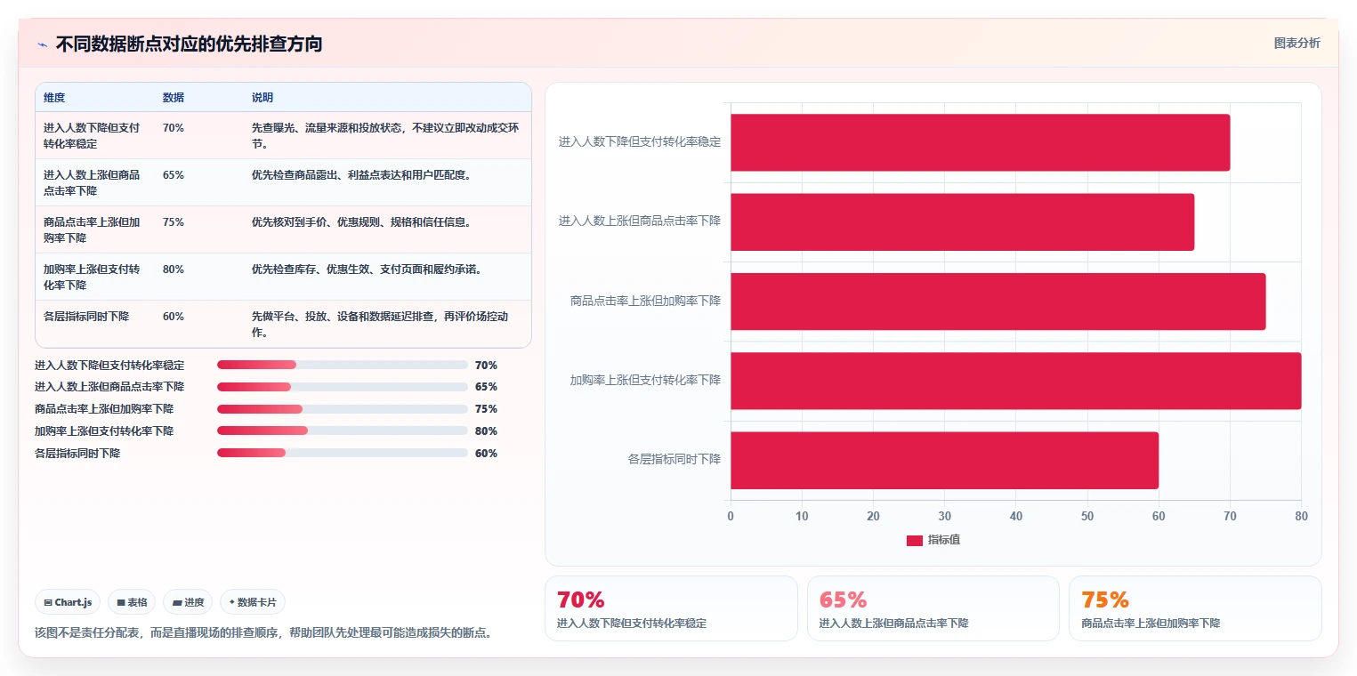1357x676 pixels.
Task: Click description 先查曝光、流量来源和投放状态
Action: (385, 136)
